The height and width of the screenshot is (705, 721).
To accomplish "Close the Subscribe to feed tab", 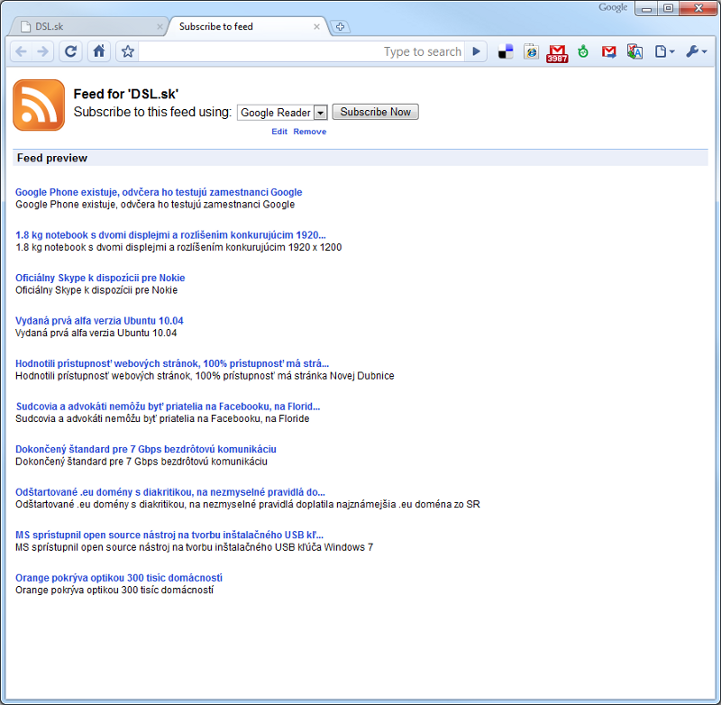I will click(316, 27).
